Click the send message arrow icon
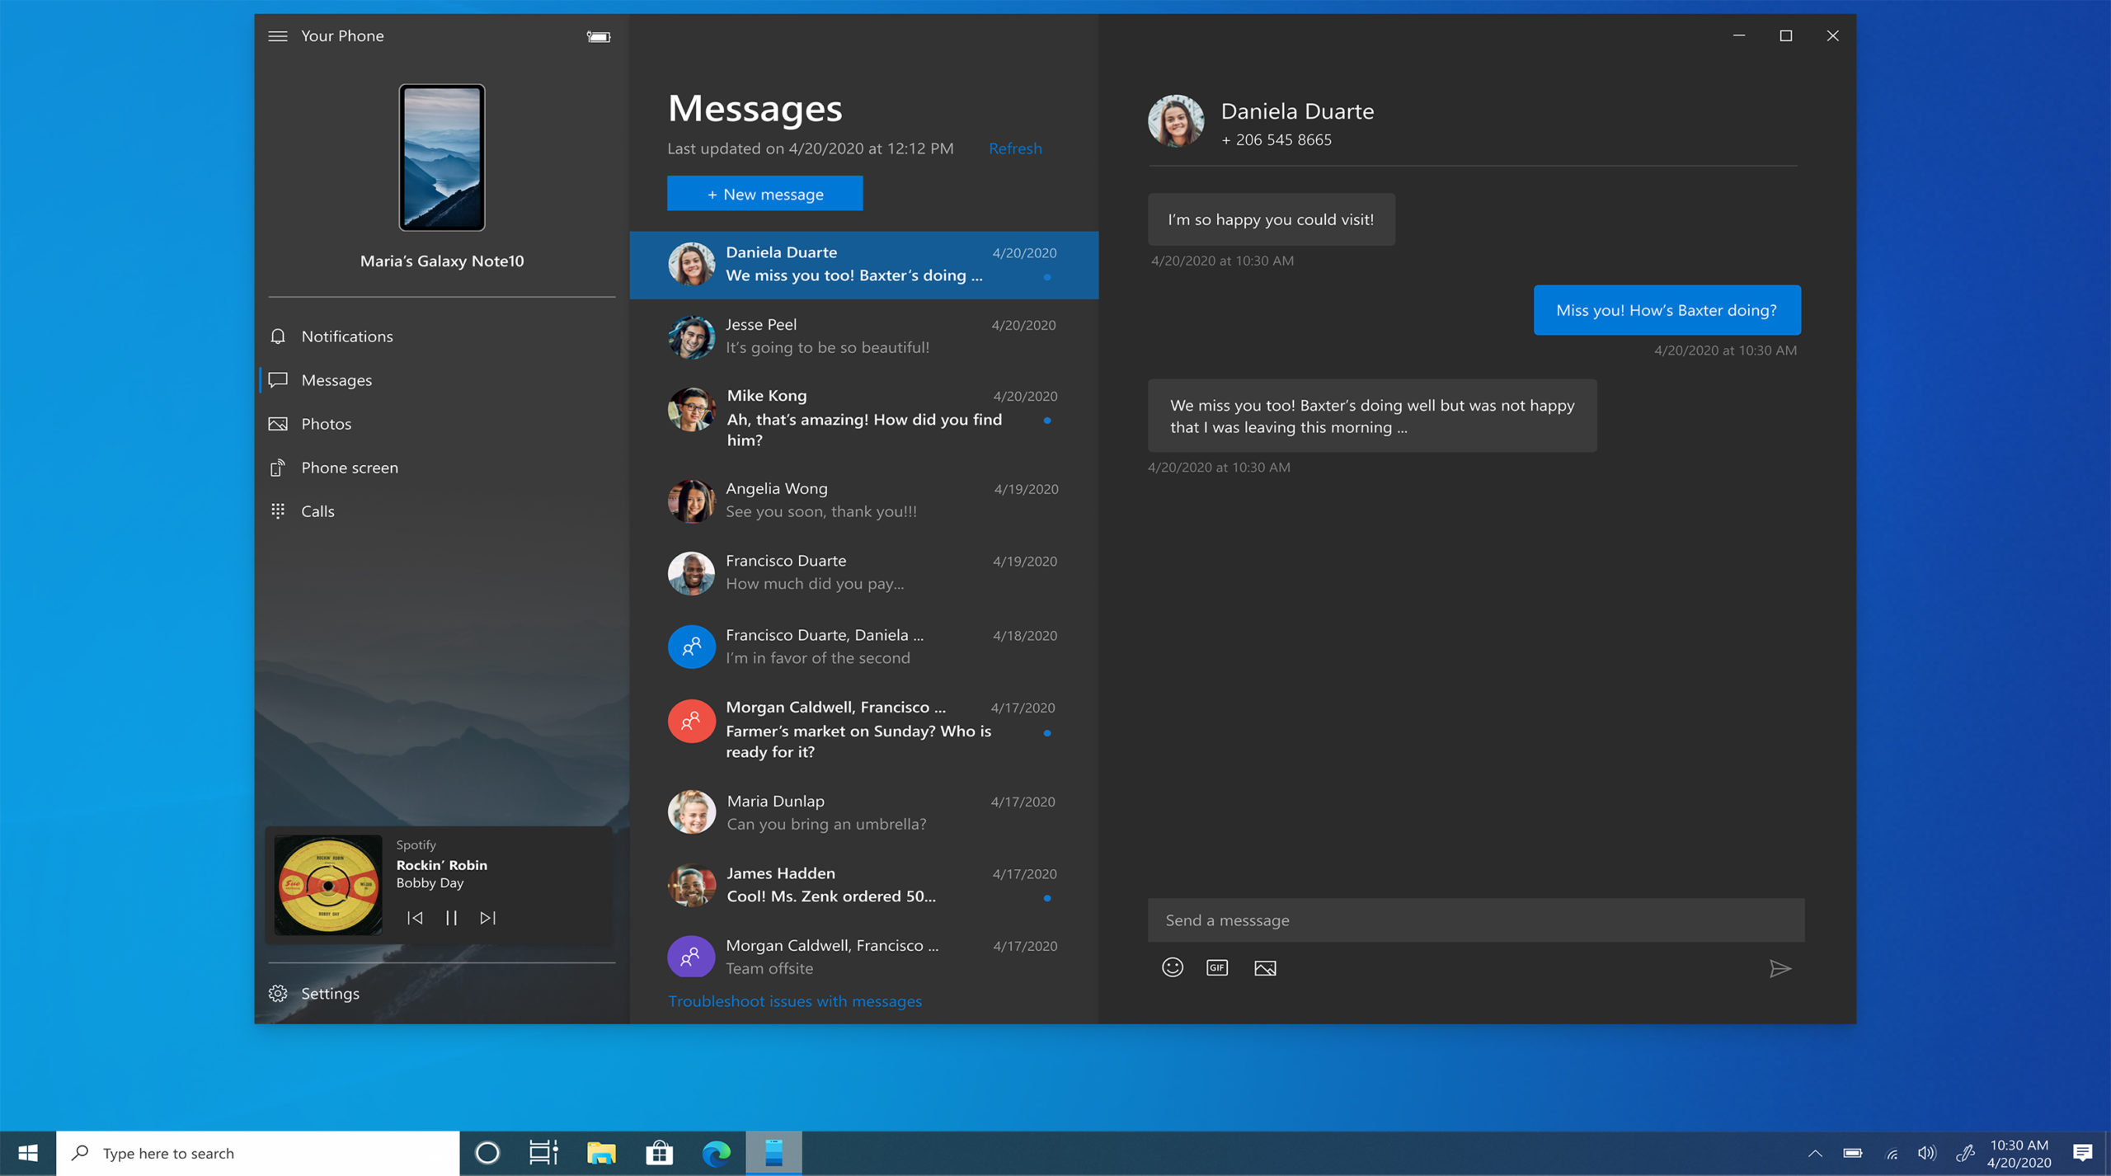 pos(1780,968)
